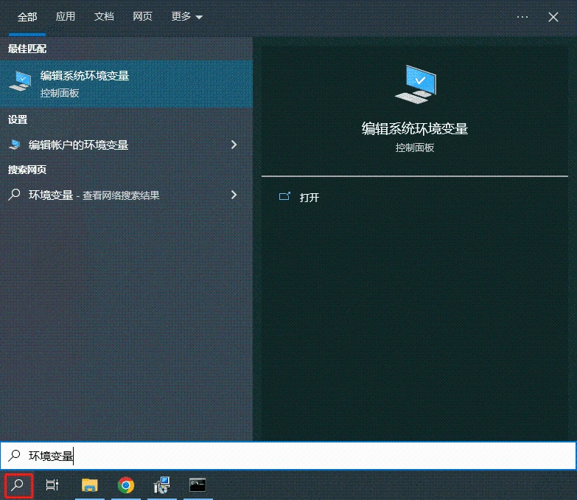The image size is (577, 500).
Task: Click the computer icon of the best match
Action: click(20, 81)
